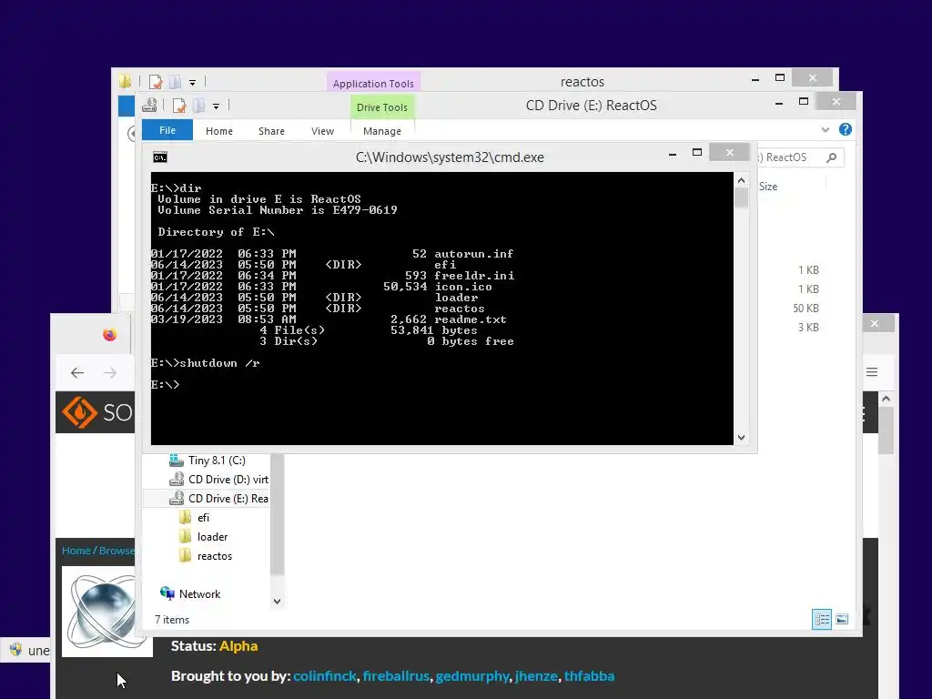
Task: Select Tiny 8.1 (C:) drive in tree
Action: point(217,460)
